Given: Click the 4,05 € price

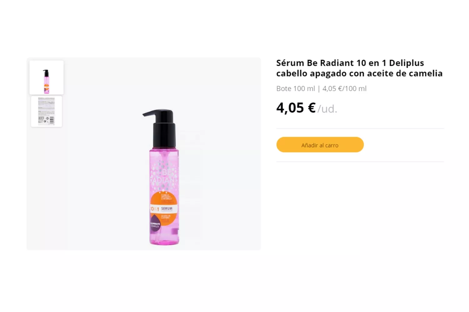Looking at the screenshot, I should [x=296, y=108].
